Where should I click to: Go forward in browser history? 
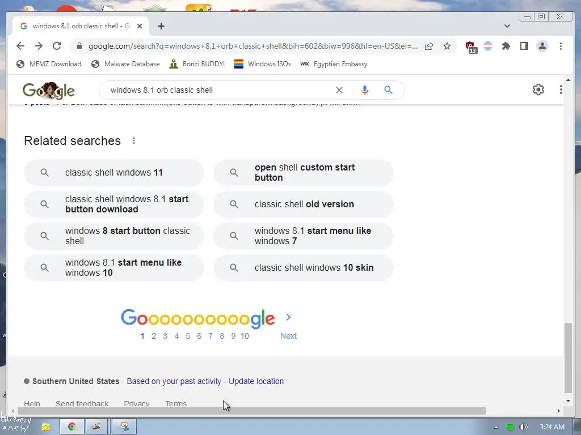pyautogui.click(x=39, y=46)
